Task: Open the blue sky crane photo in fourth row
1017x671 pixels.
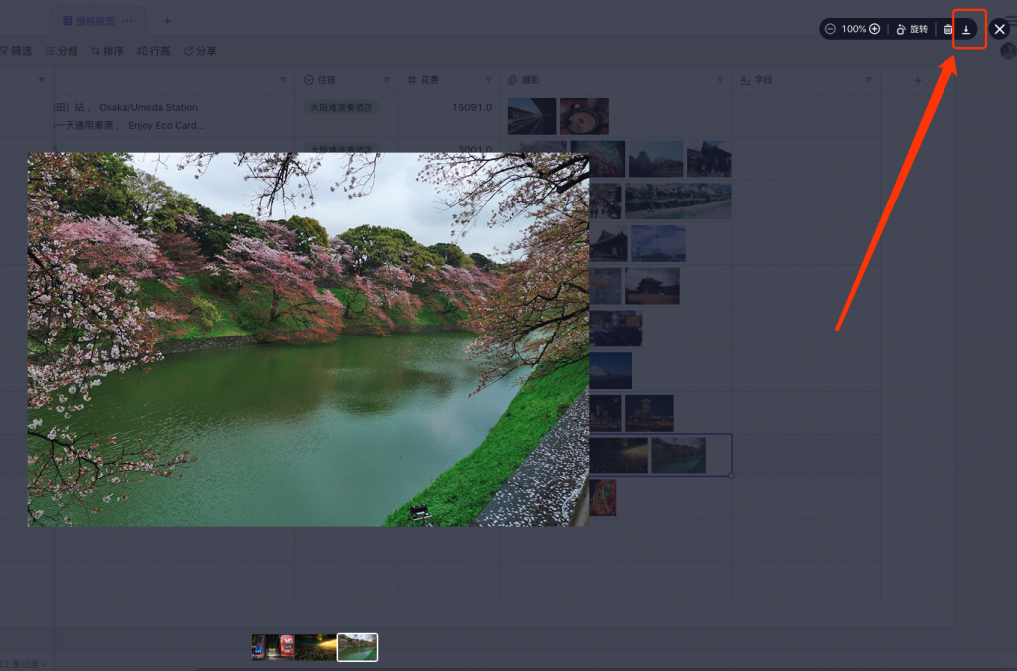Action: (x=658, y=244)
